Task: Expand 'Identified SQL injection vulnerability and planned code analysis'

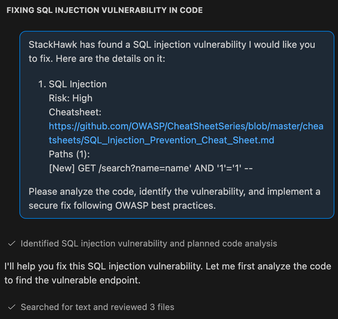Action: (149, 243)
